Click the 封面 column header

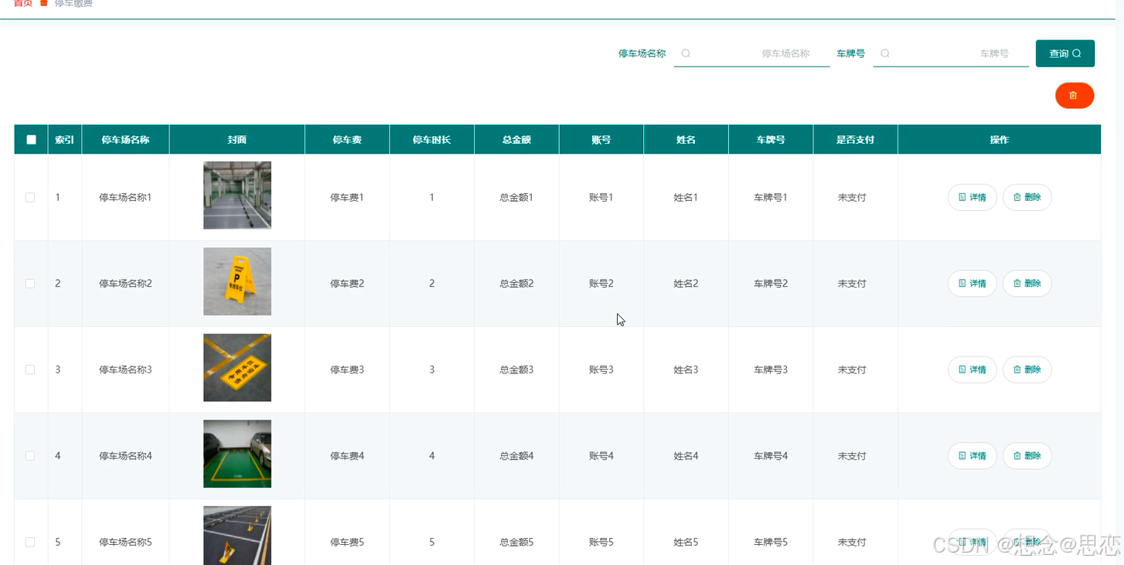(237, 140)
